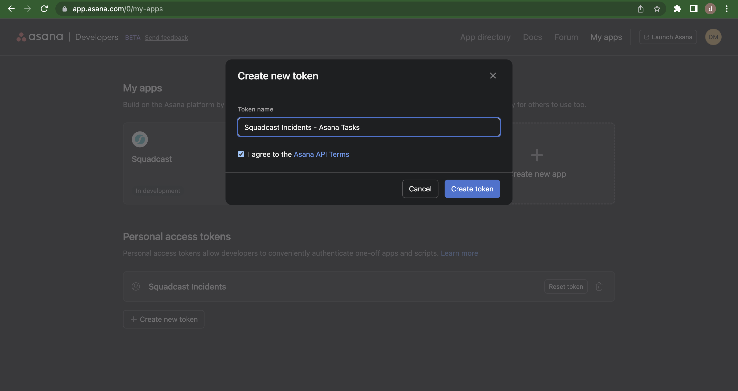Image resolution: width=738 pixels, height=391 pixels.
Task: Click the Chrome profile avatar "d"
Action: pyautogui.click(x=710, y=9)
